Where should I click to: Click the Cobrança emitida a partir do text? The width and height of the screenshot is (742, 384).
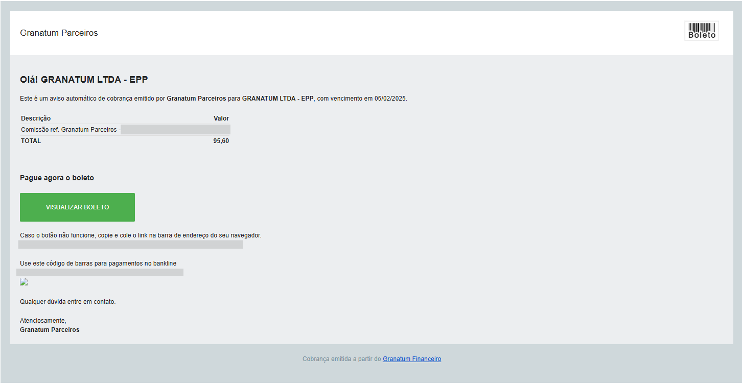[x=342, y=359]
